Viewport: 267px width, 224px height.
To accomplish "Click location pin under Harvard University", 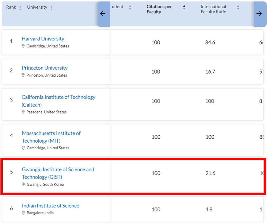I will (23, 46).
